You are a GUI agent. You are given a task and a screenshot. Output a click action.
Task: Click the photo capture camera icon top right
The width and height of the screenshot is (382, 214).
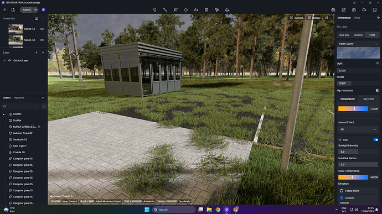tap(354, 10)
